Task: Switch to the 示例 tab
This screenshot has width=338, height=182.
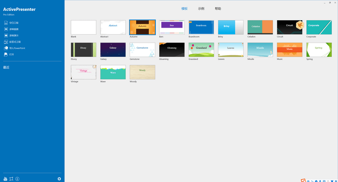Action: 201,8
